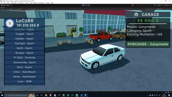Image resolution: width=172 pixels, height=97 pixels.
Task: Toggle Mute Audio in Game view
Action: [159, 9]
